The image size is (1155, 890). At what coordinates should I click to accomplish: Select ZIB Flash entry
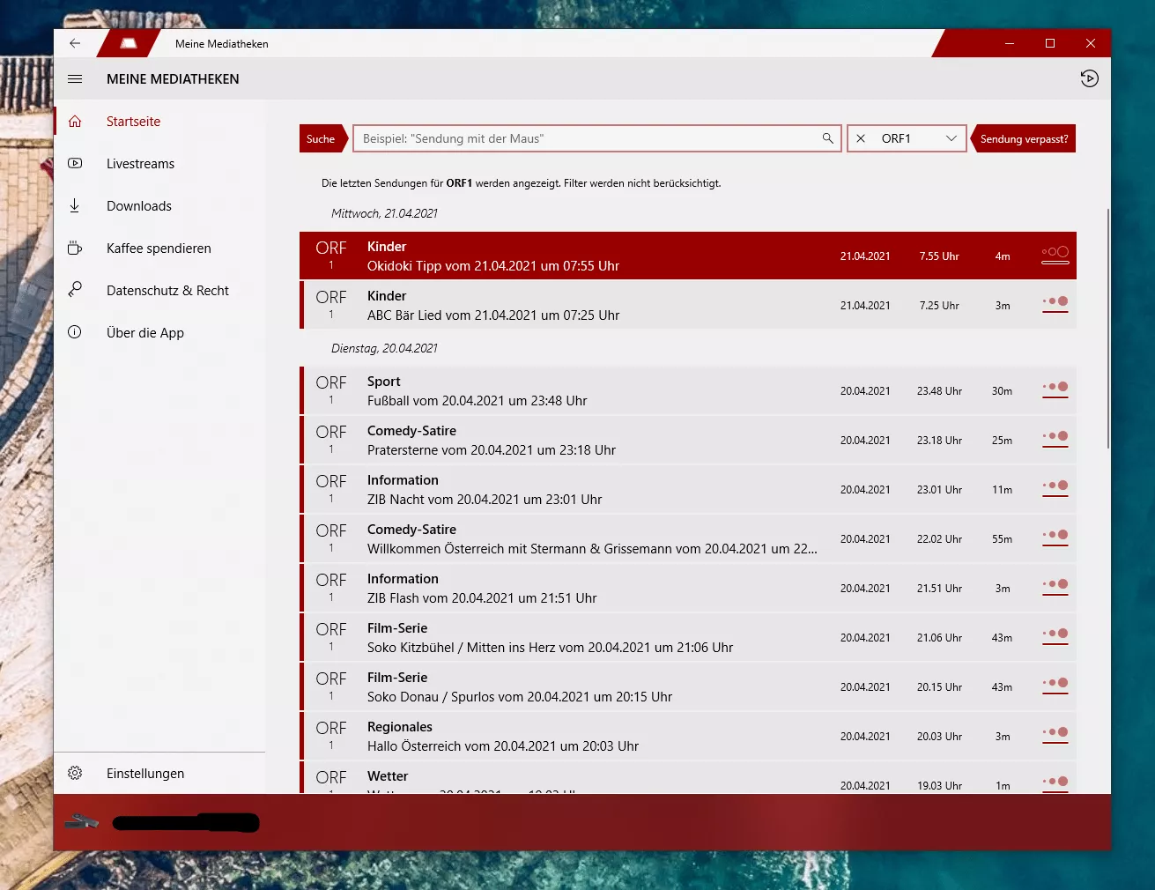(688, 588)
